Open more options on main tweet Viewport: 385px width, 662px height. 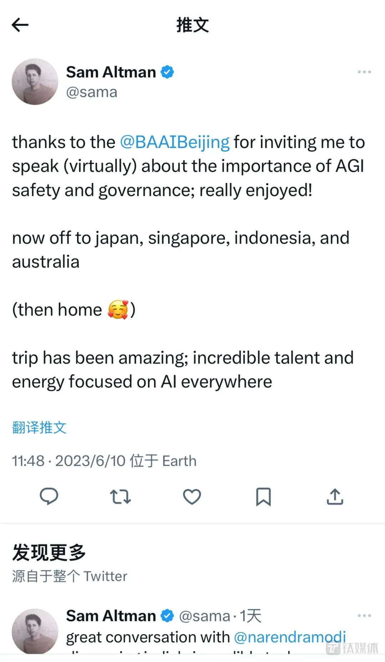pos(364,72)
